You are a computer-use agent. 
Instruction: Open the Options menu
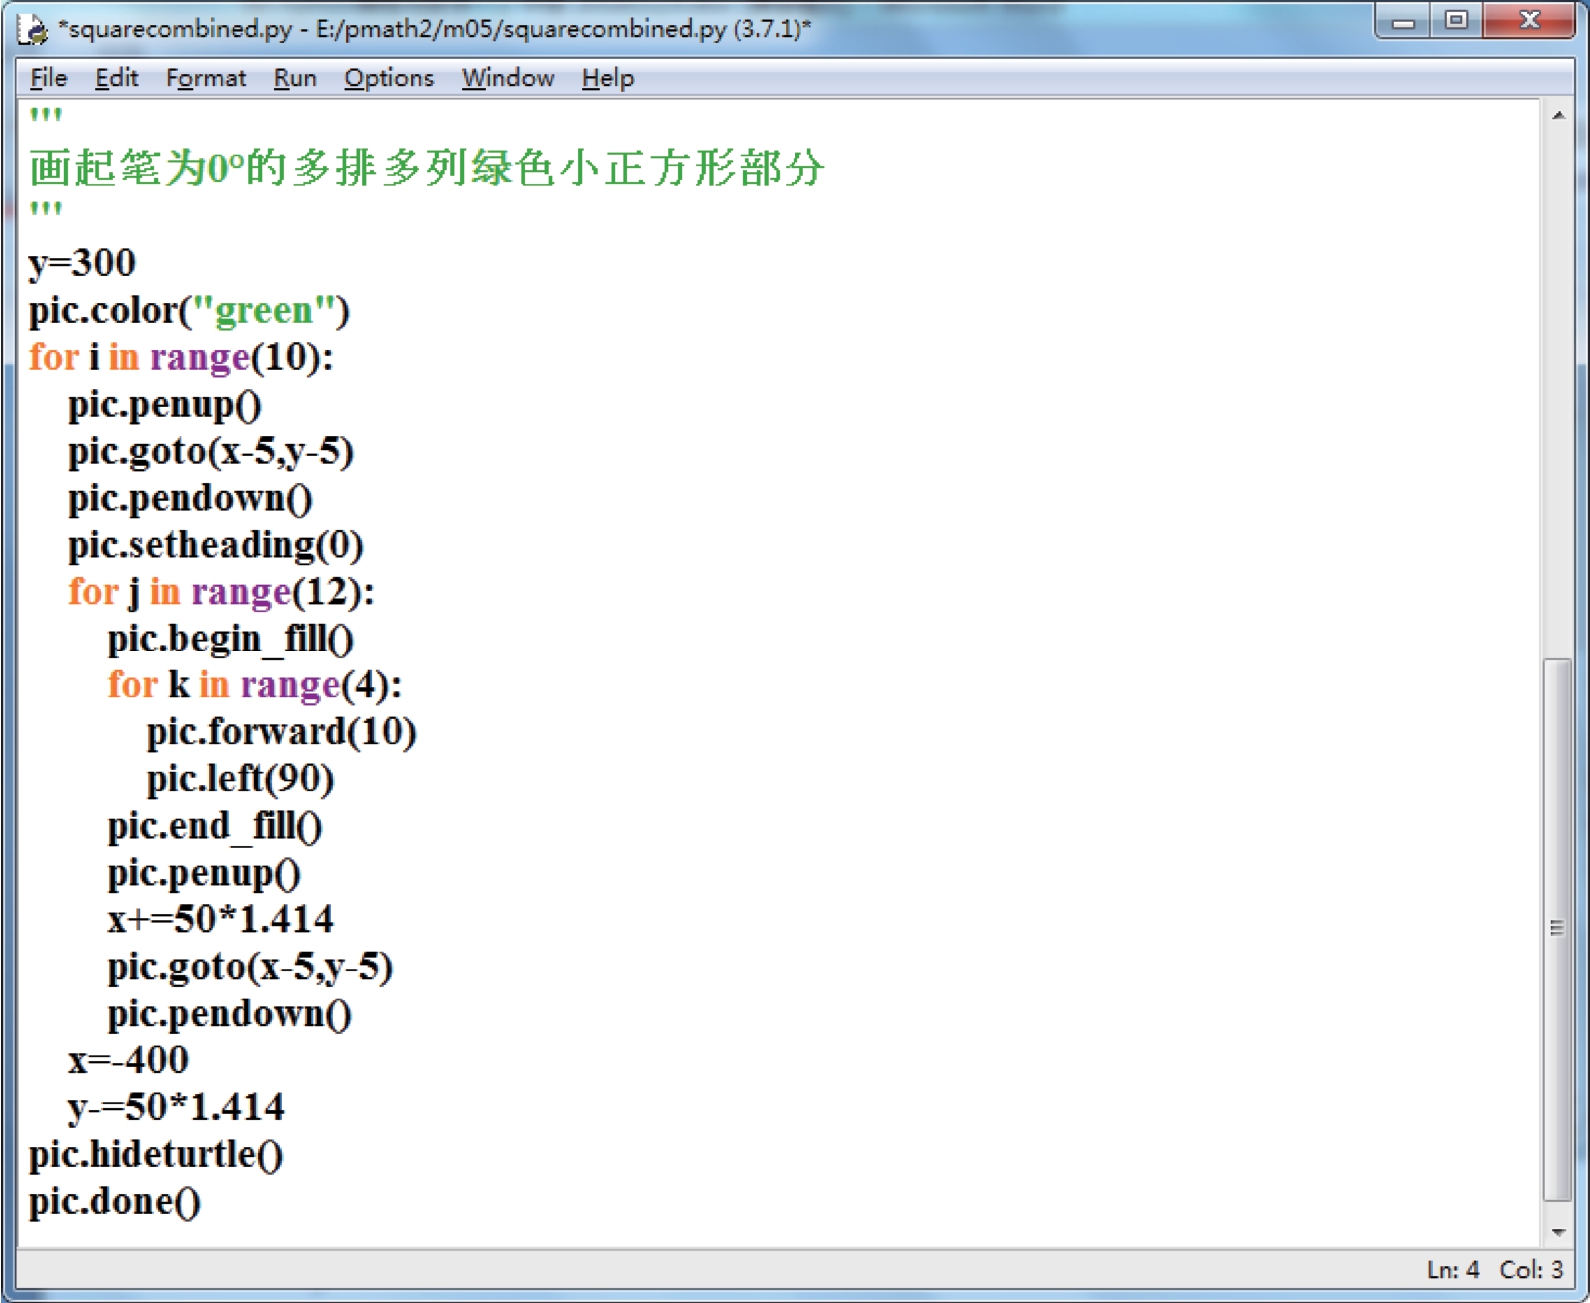(389, 78)
